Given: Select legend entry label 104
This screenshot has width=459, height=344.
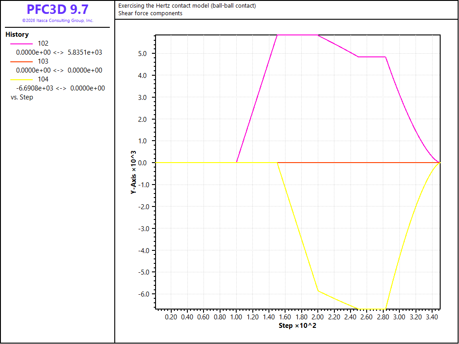Looking at the screenshot, I should pyautogui.click(x=43, y=79).
